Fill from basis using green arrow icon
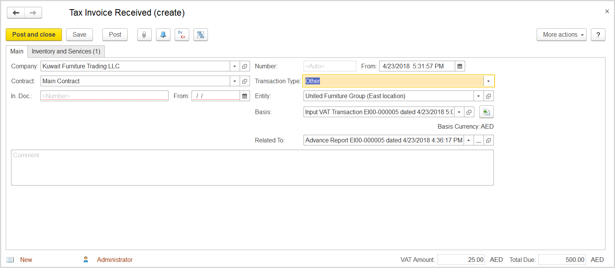The height and width of the screenshot is (268, 615). 487,112
